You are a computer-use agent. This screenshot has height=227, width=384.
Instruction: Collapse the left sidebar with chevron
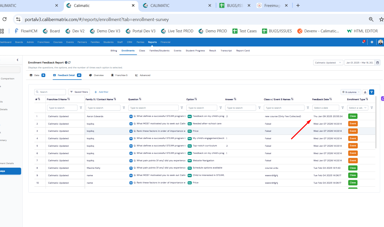(18, 60)
